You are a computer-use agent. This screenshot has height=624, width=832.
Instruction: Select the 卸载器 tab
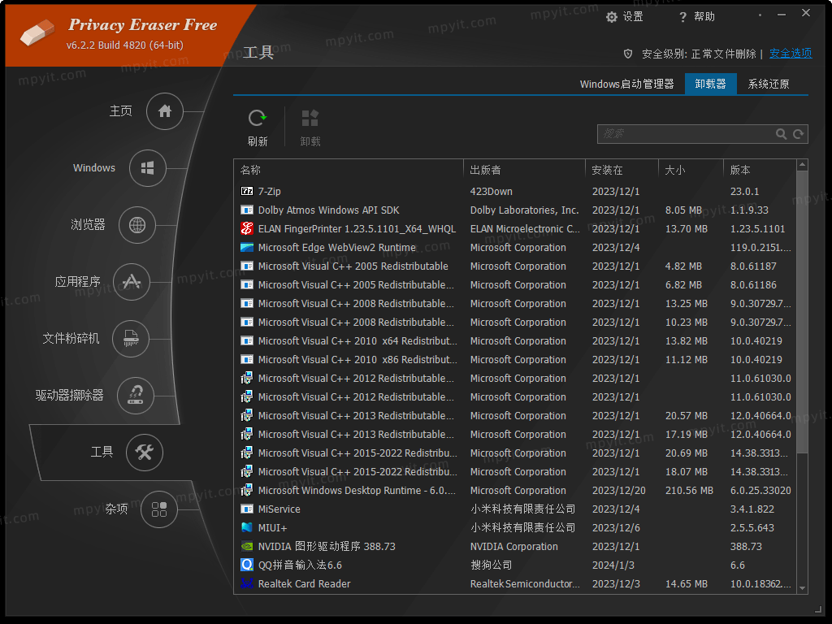tap(710, 84)
